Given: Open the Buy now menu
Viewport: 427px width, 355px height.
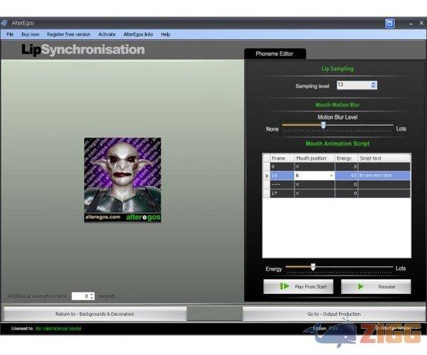Looking at the screenshot, I should pos(30,34).
